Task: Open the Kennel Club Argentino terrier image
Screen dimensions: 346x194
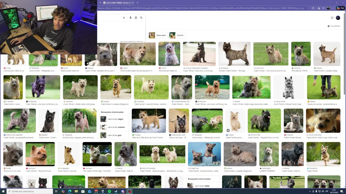Action: 19,121
